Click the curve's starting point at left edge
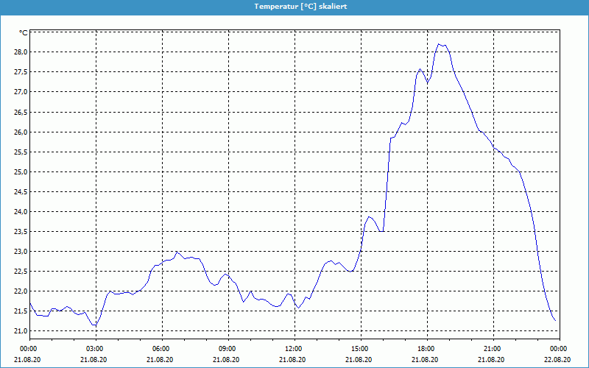Screen dimensions: 589x368 click(x=29, y=302)
